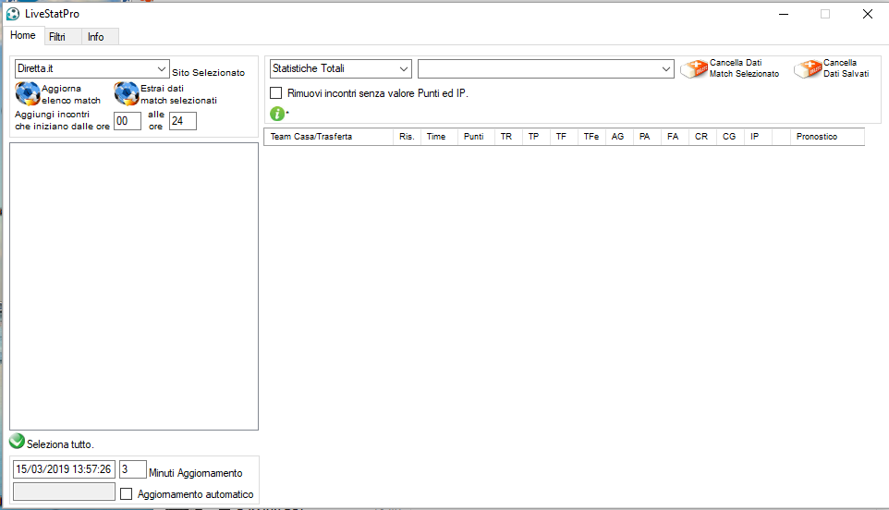Minimize the LiveStatPro window
The image size is (889, 510).
[x=784, y=14]
